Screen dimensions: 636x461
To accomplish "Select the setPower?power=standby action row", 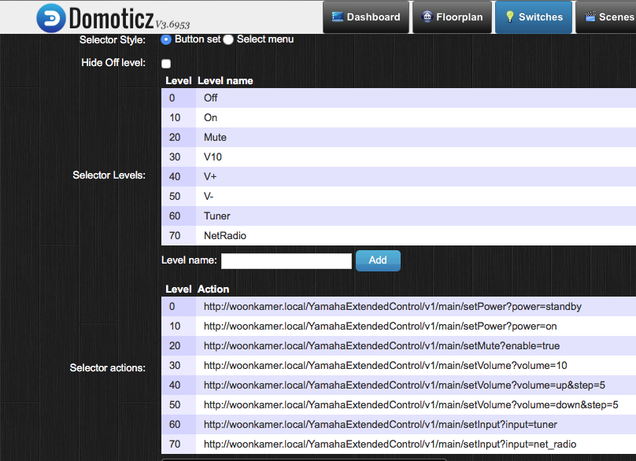I will (399, 307).
